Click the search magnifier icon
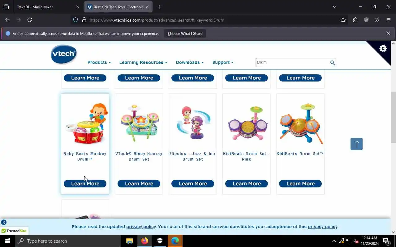396x247 pixels. (x=332, y=63)
